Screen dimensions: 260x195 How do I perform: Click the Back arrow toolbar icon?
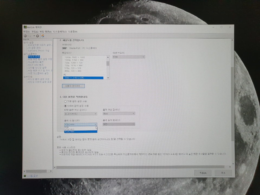pos(25,36)
